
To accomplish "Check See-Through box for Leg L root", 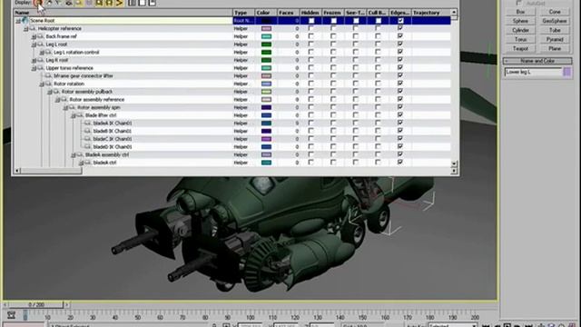I will click(356, 45).
